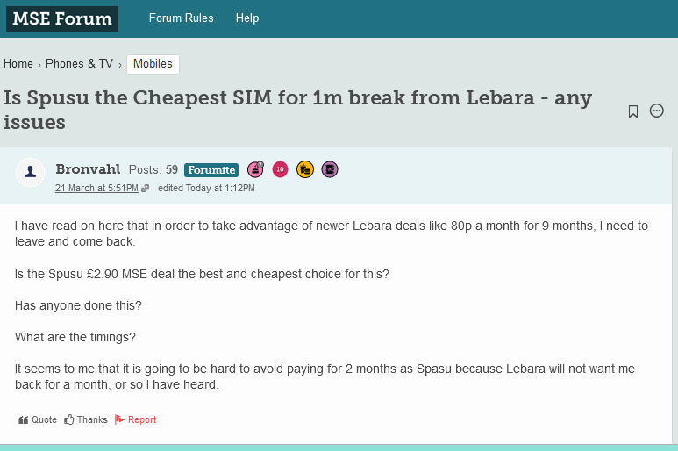This screenshot has height=451, width=678.
Task: Click Bronvahl's avatar picture
Action: 31,173
